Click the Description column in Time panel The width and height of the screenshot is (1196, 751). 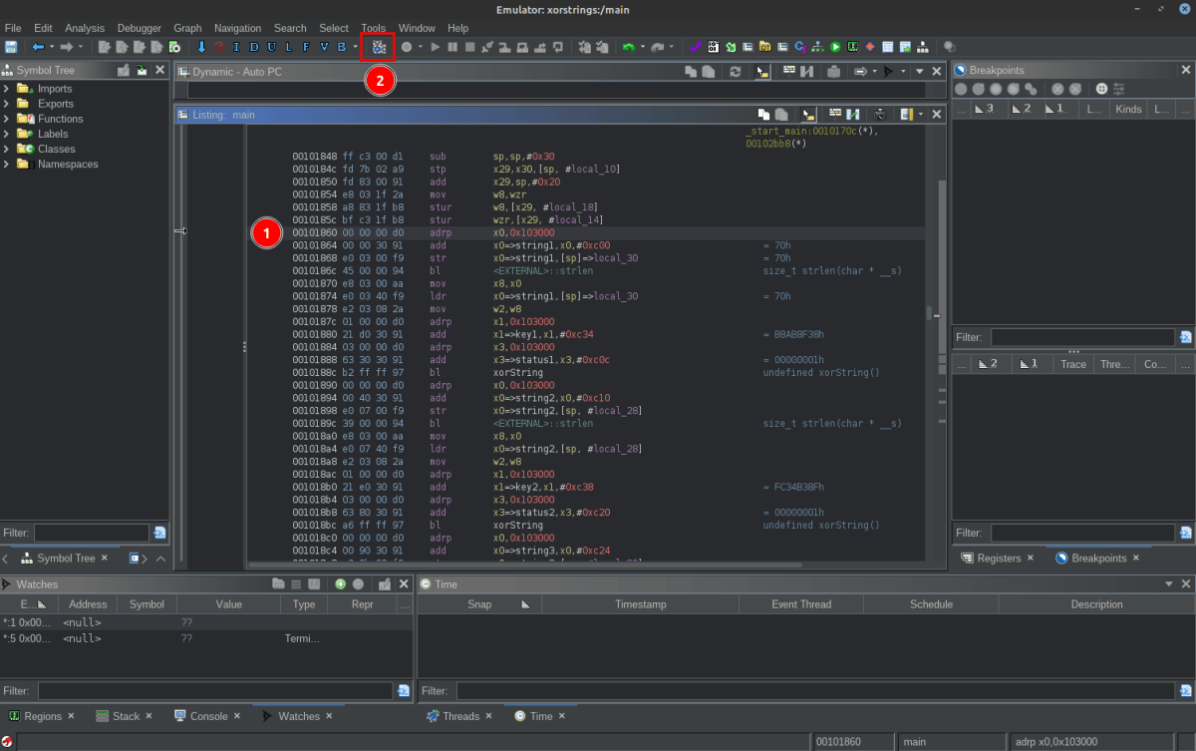click(x=1096, y=604)
